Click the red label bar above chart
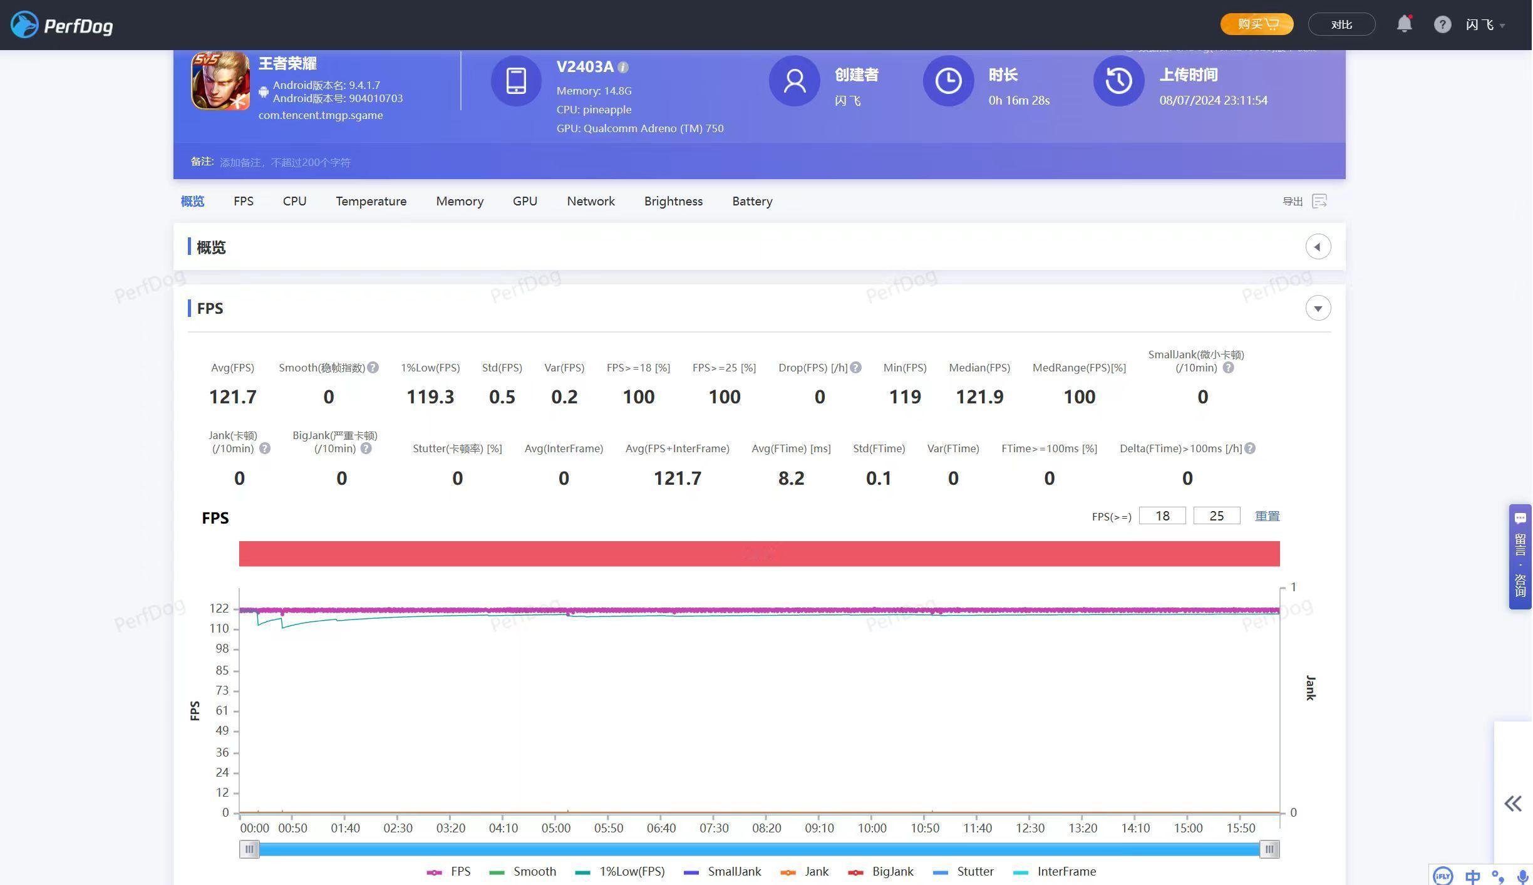 pos(759,554)
